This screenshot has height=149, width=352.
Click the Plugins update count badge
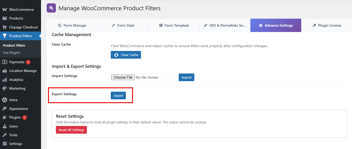(x=25, y=118)
